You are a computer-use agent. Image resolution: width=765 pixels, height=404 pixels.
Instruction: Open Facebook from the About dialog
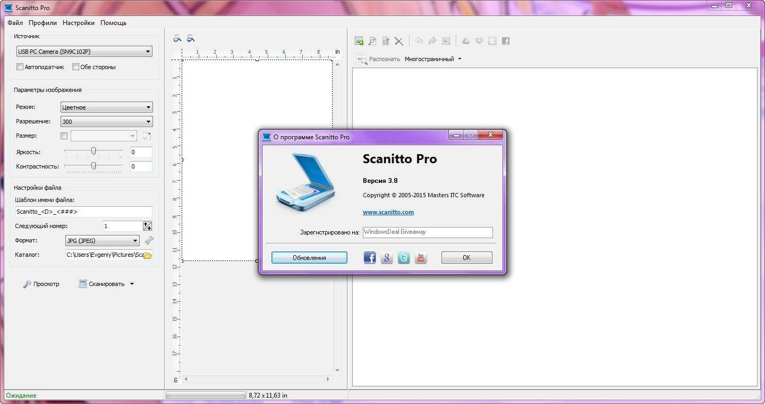pyautogui.click(x=370, y=258)
